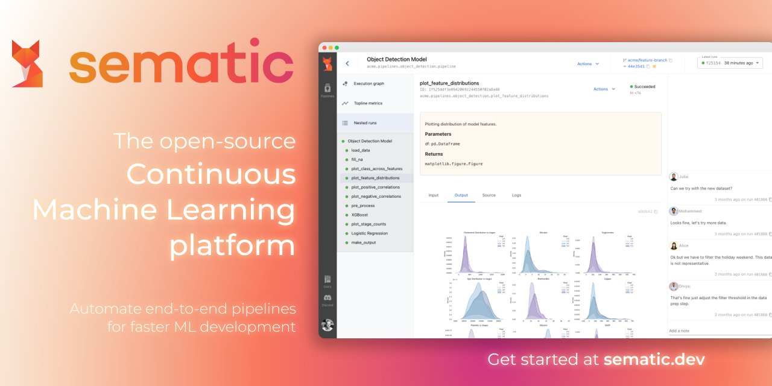Screen dimensions: 772x386
Task: Click the acme.pipelines.object_detection.pipeline path text
Action: click(x=411, y=66)
